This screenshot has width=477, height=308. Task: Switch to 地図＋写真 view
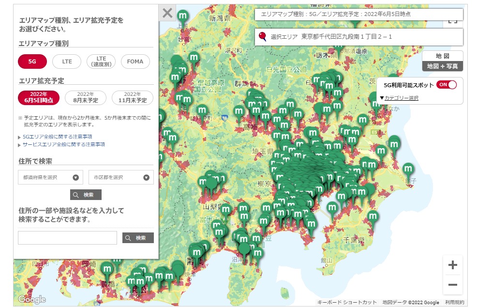click(442, 66)
